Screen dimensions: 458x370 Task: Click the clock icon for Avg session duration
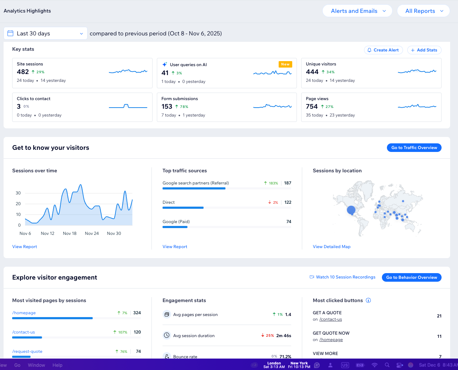(166, 335)
